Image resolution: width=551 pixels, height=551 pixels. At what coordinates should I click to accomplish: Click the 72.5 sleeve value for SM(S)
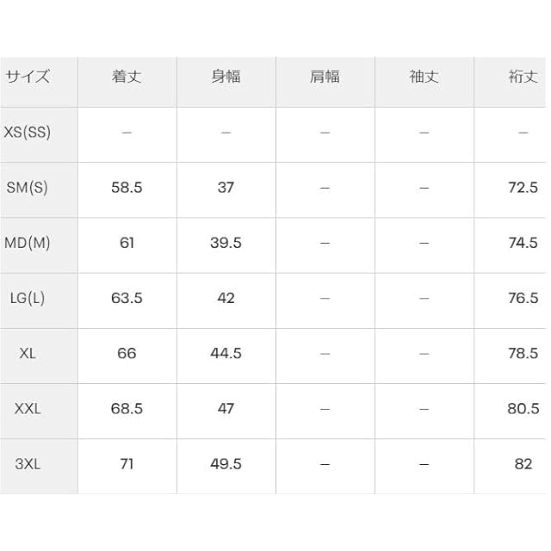523,188
